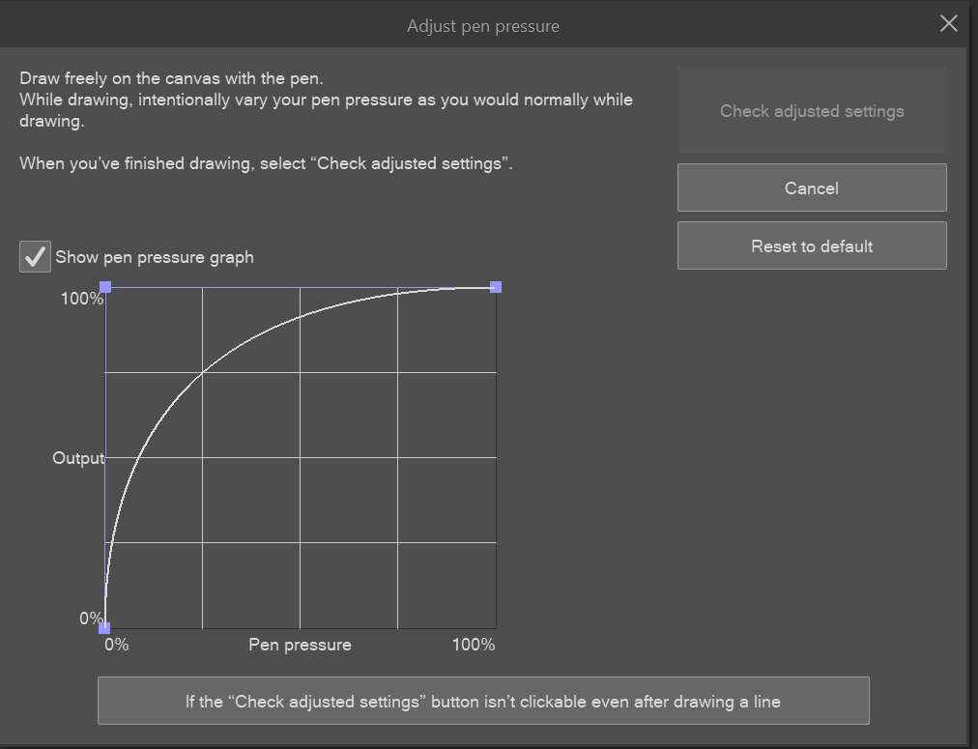This screenshot has height=749, width=978.
Task: Uncheck Show pen pressure graph
Action: tap(35, 256)
